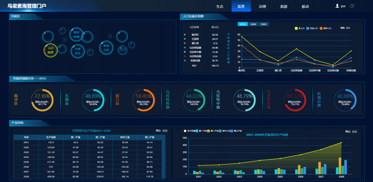
Task: Select the 人口经济 bubble
Action: pyautogui.click(x=50, y=50)
